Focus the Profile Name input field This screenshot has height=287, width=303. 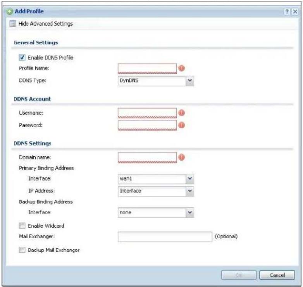(x=147, y=69)
